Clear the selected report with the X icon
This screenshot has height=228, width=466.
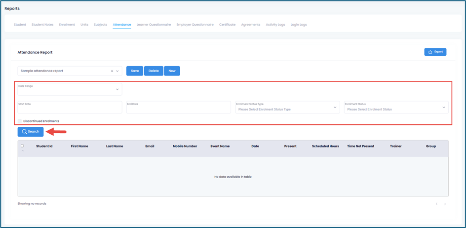[x=112, y=71]
